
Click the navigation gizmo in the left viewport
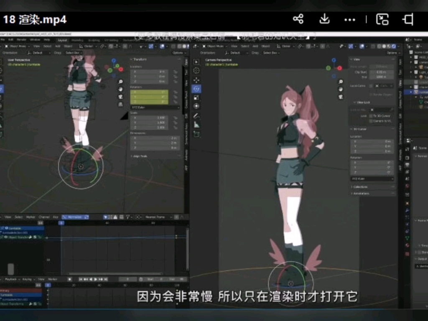click(x=115, y=67)
